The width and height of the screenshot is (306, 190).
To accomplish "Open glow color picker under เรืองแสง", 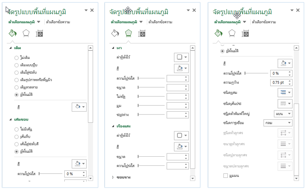I will coord(181,146).
